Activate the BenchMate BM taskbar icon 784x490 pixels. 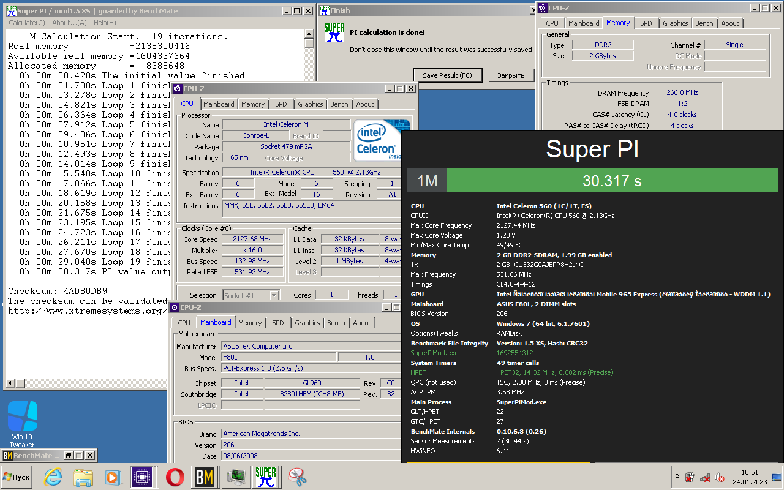[x=204, y=477]
